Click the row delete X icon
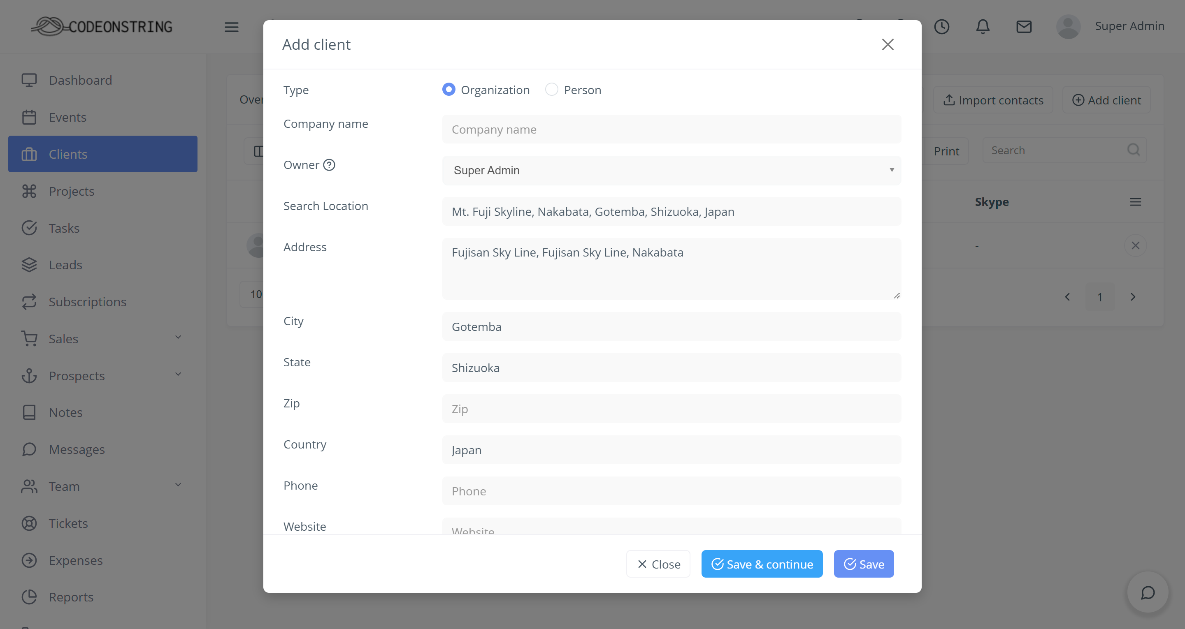The width and height of the screenshot is (1185, 629). (1135, 245)
